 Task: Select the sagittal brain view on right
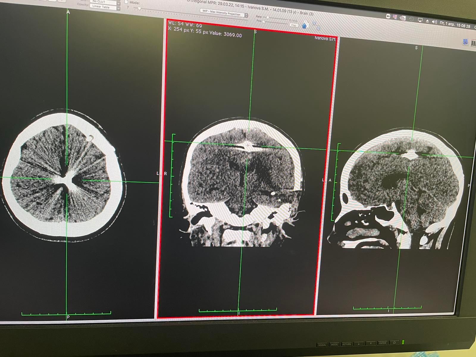click(x=402, y=187)
